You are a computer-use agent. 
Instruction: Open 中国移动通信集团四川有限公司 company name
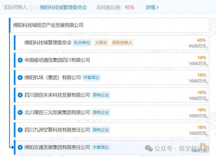click(57, 60)
